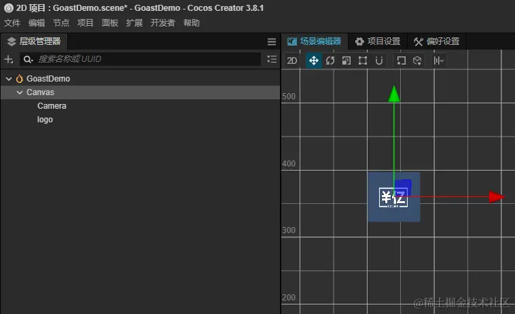Open the 扩展 menu
Viewport: 515px width, 314px height.
[x=135, y=22]
